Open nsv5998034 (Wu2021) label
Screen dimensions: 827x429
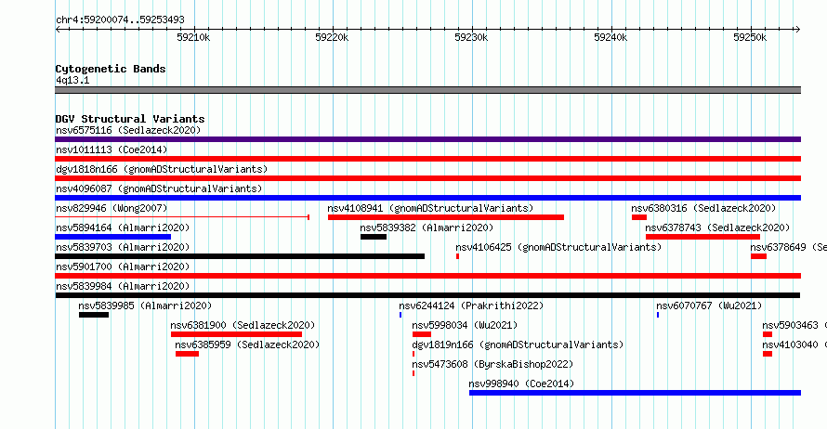pyautogui.click(x=465, y=325)
